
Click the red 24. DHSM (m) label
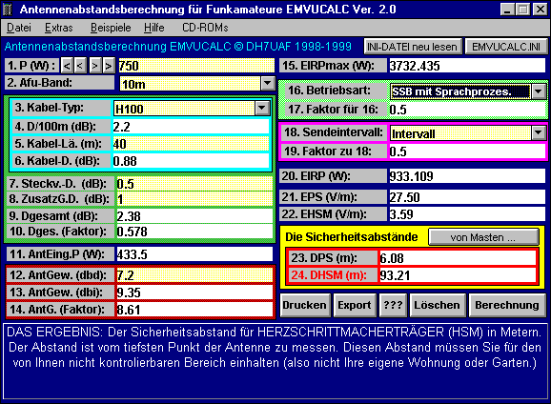(333, 275)
